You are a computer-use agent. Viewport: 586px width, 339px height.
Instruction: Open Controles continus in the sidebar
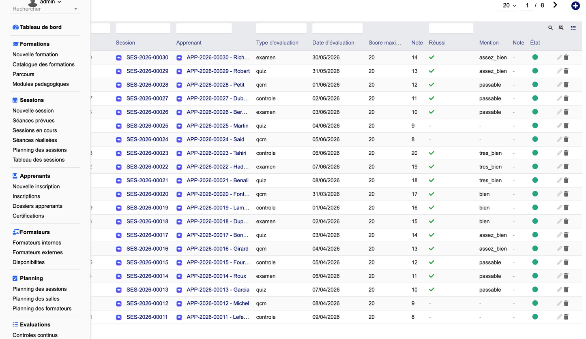tap(35, 335)
